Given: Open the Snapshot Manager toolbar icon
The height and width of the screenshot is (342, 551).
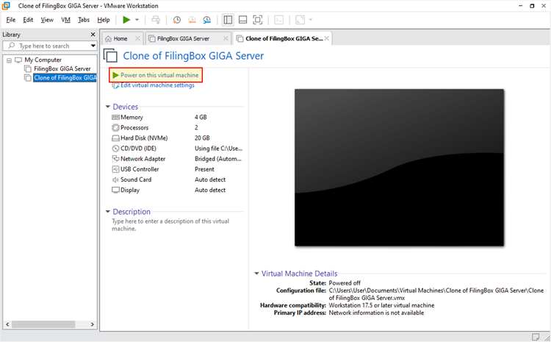Looking at the screenshot, I should click(206, 20).
